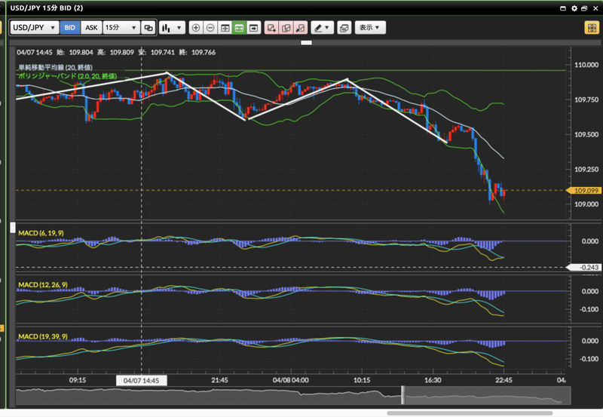Click the detach window icon in title bar
The height and width of the screenshot is (417, 603).
click(585, 8)
